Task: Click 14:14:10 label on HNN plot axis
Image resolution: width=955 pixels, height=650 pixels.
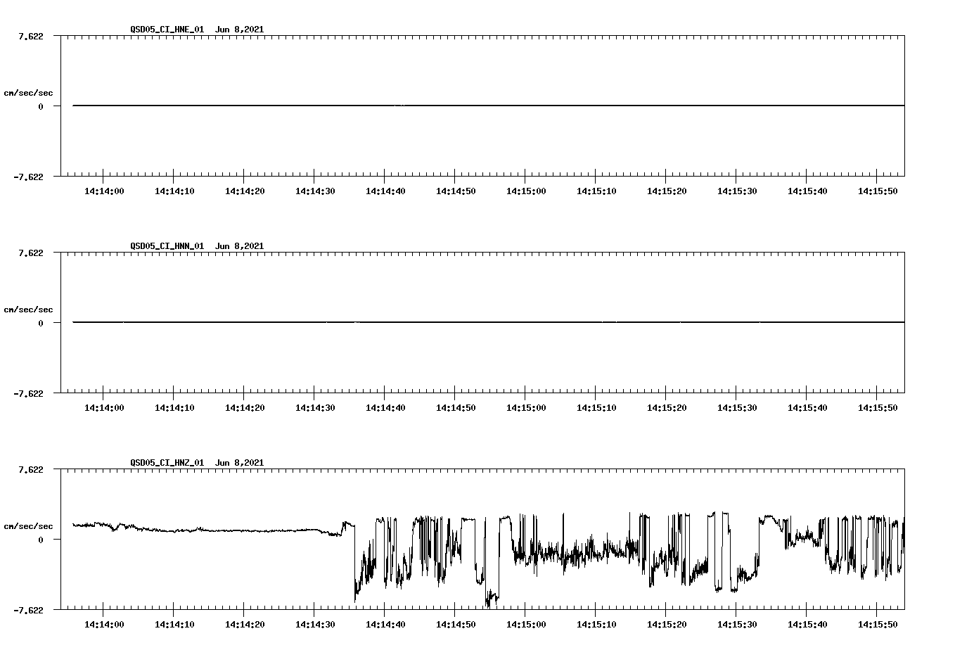Action: coord(174,408)
